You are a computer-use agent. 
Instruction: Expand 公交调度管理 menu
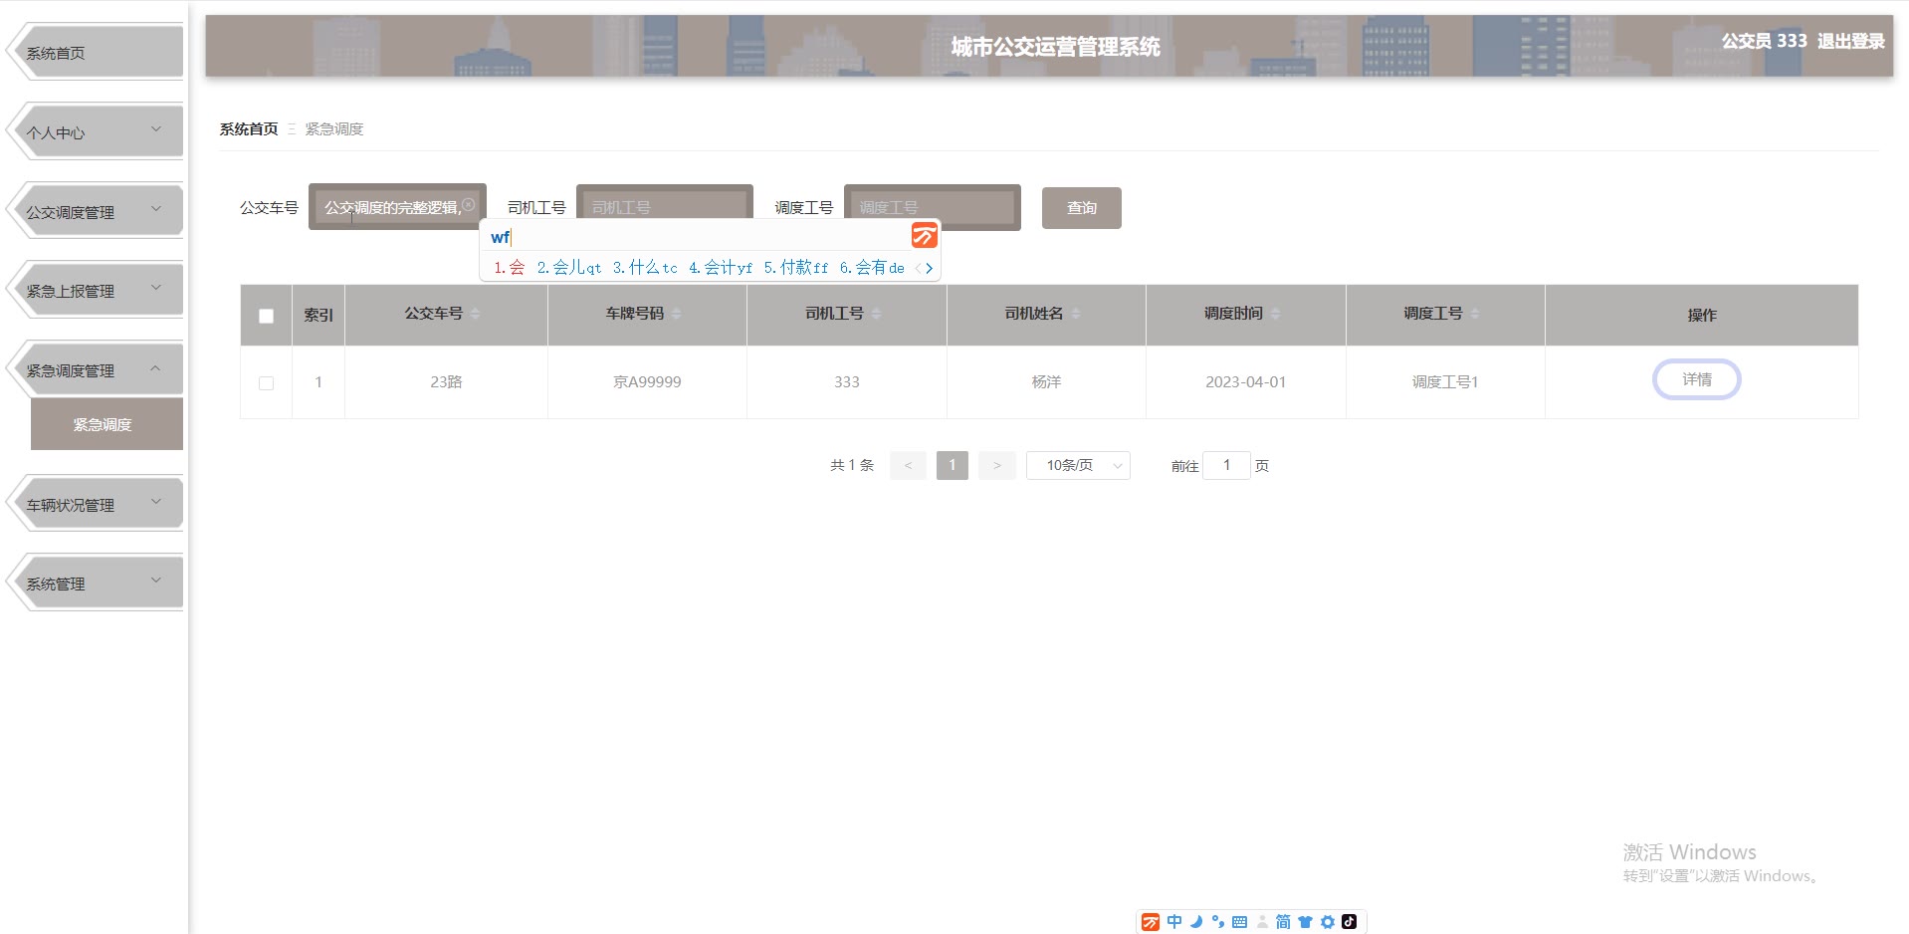pyautogui.click(x=96, y=211)
